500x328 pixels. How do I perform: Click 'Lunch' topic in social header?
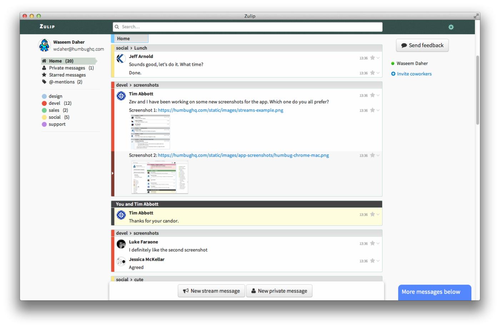tap(141, 48)
